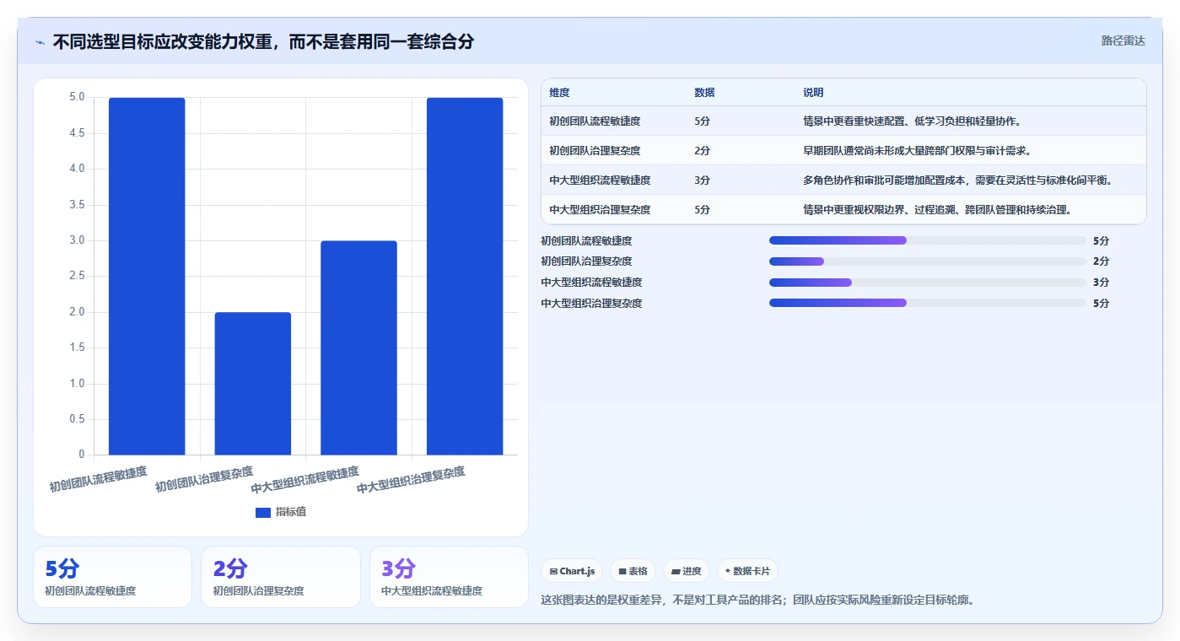Toggle the 指标值 legend item
1180x641 pixels.
tap(281, 512)
